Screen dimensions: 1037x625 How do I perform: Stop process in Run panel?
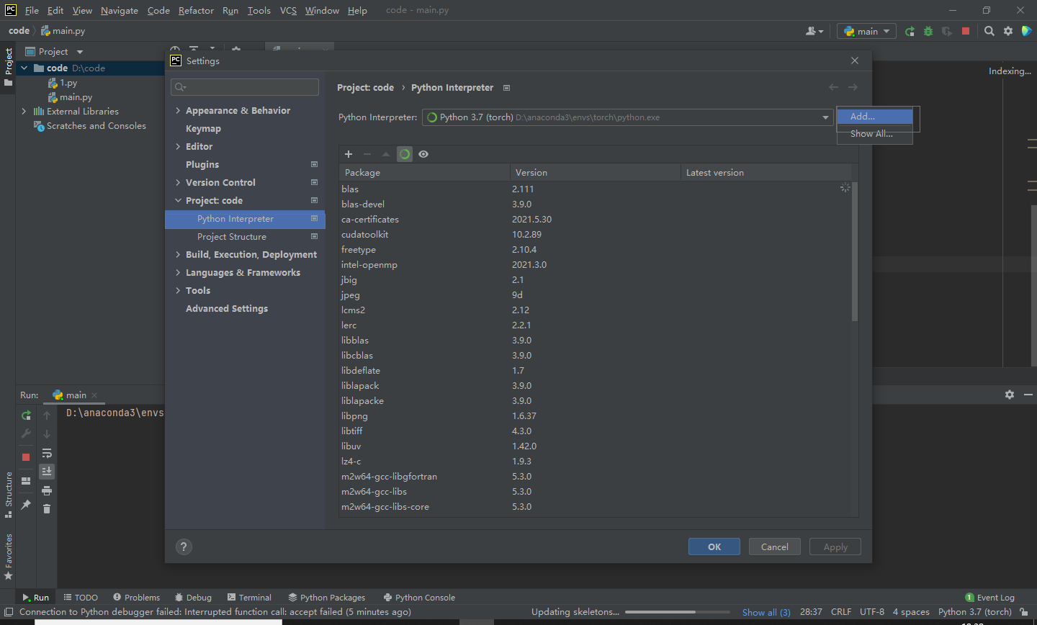tap(26, 457)
